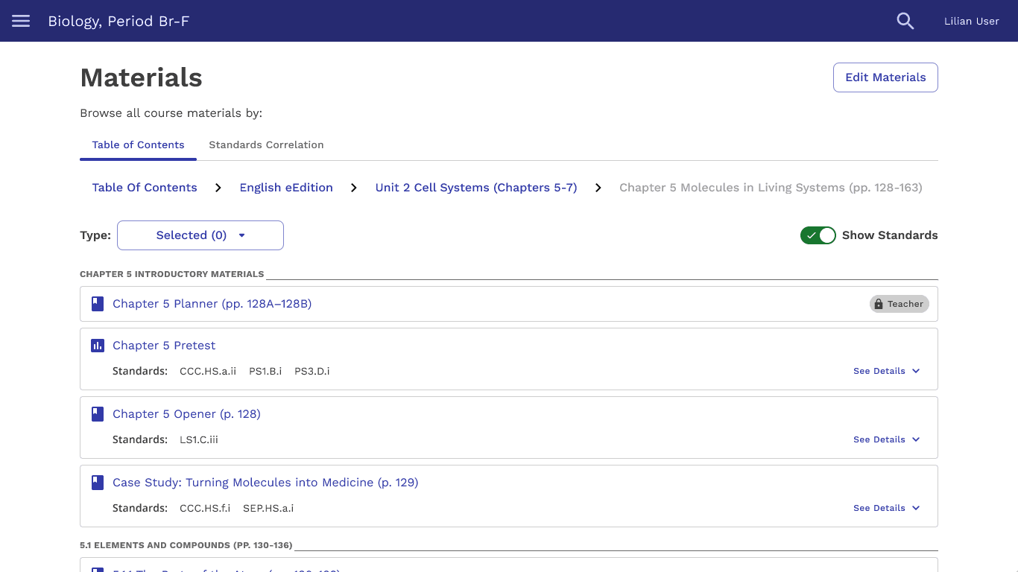Select the Table of Contents tab
The image size is (1018, 572).
tap(138, 144)
